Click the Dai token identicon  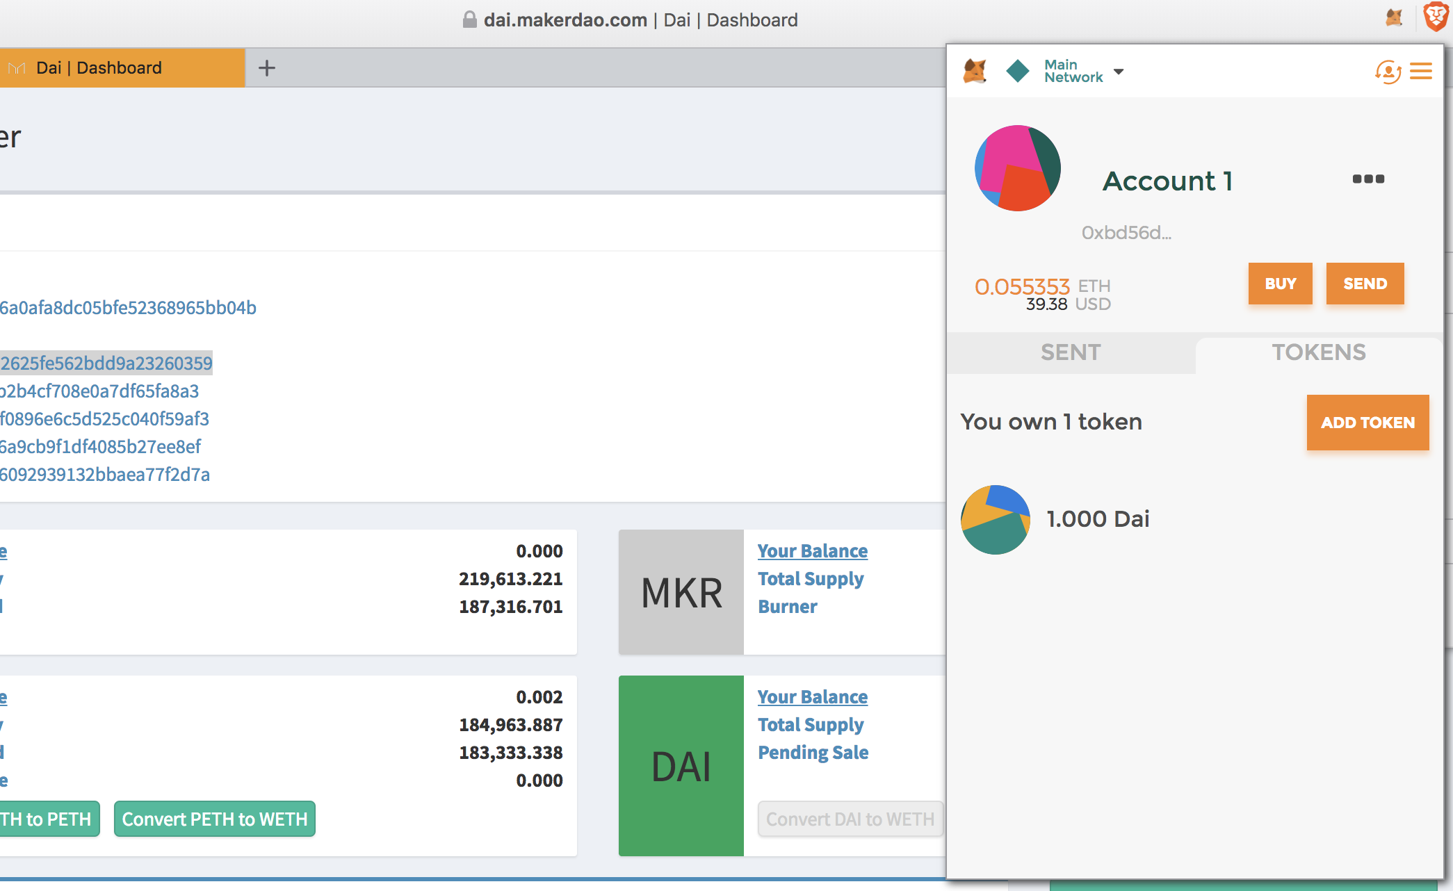coord(996,520)
